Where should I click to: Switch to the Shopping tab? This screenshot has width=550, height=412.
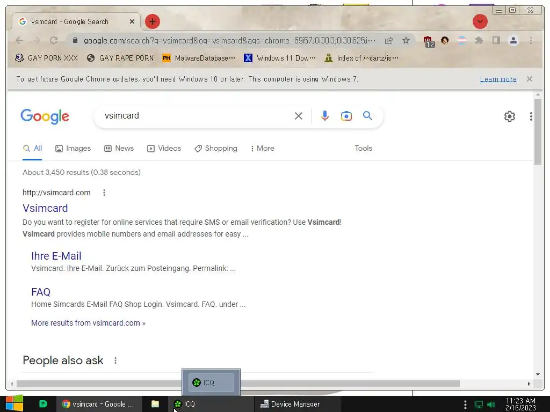pos(216,149)
